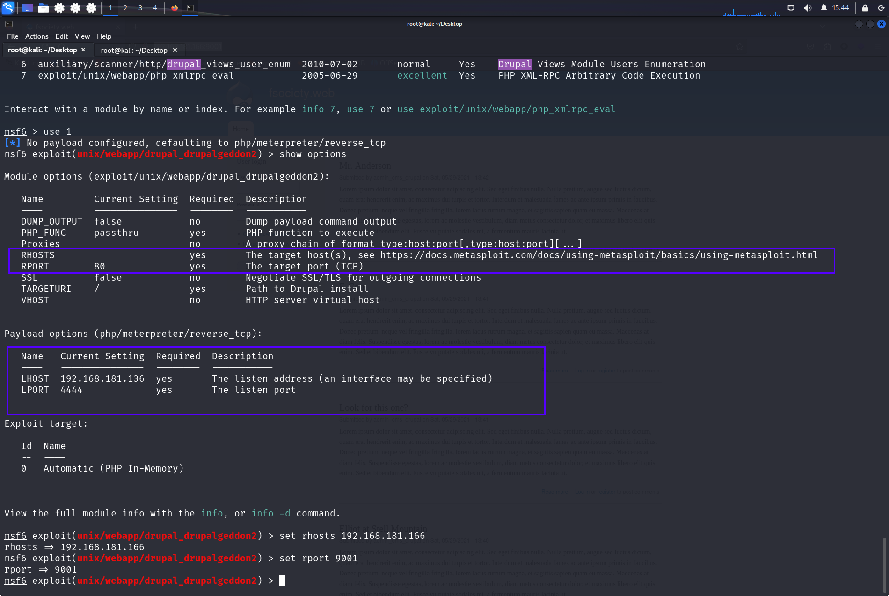Click the terminal window title icon
Screen dimensions: 889x596
click(x=9, y=24)
